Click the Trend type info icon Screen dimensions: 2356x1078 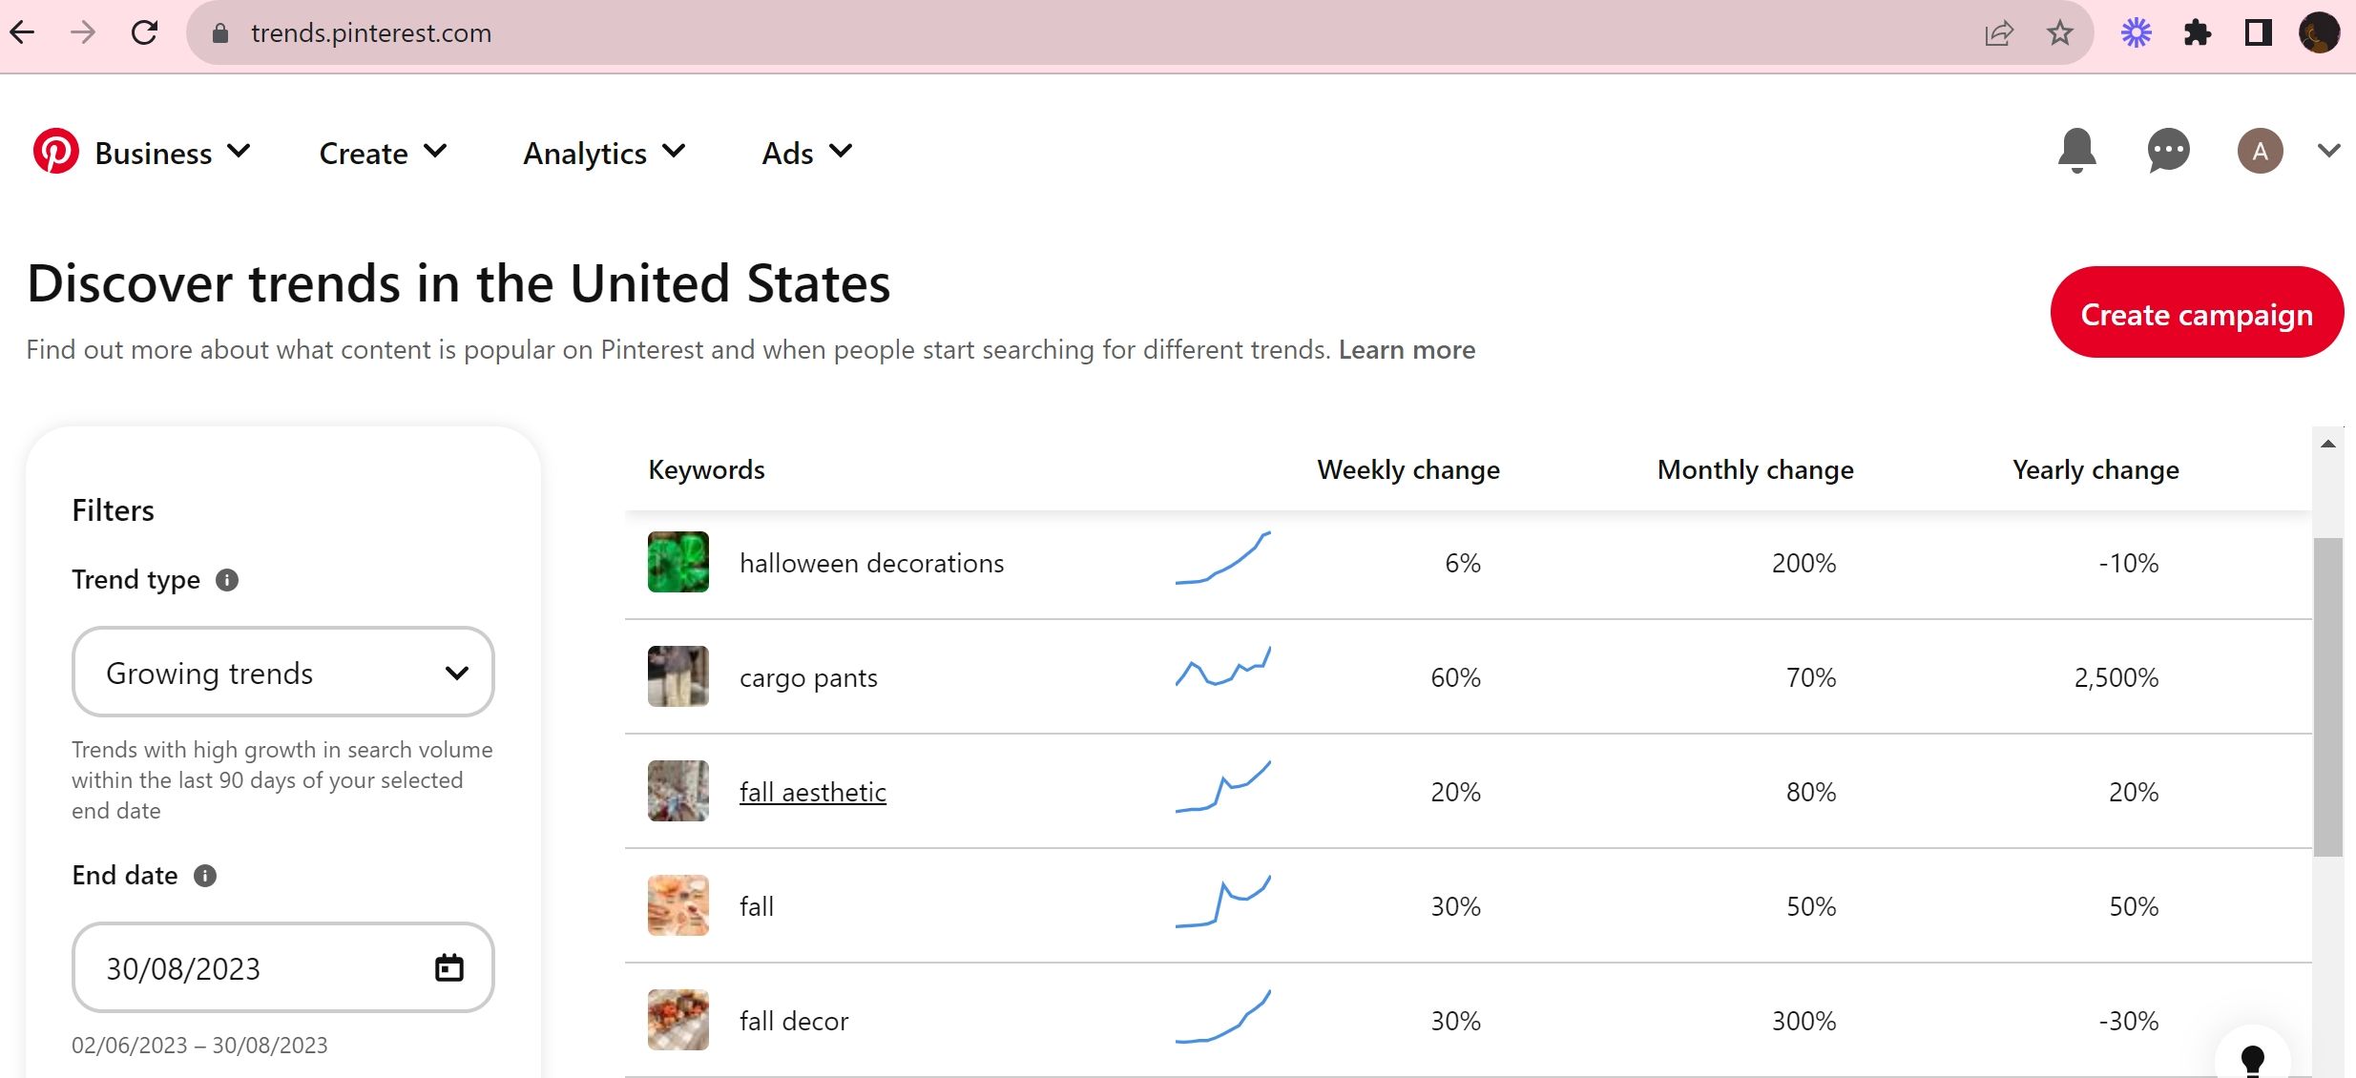coord(228,579)
